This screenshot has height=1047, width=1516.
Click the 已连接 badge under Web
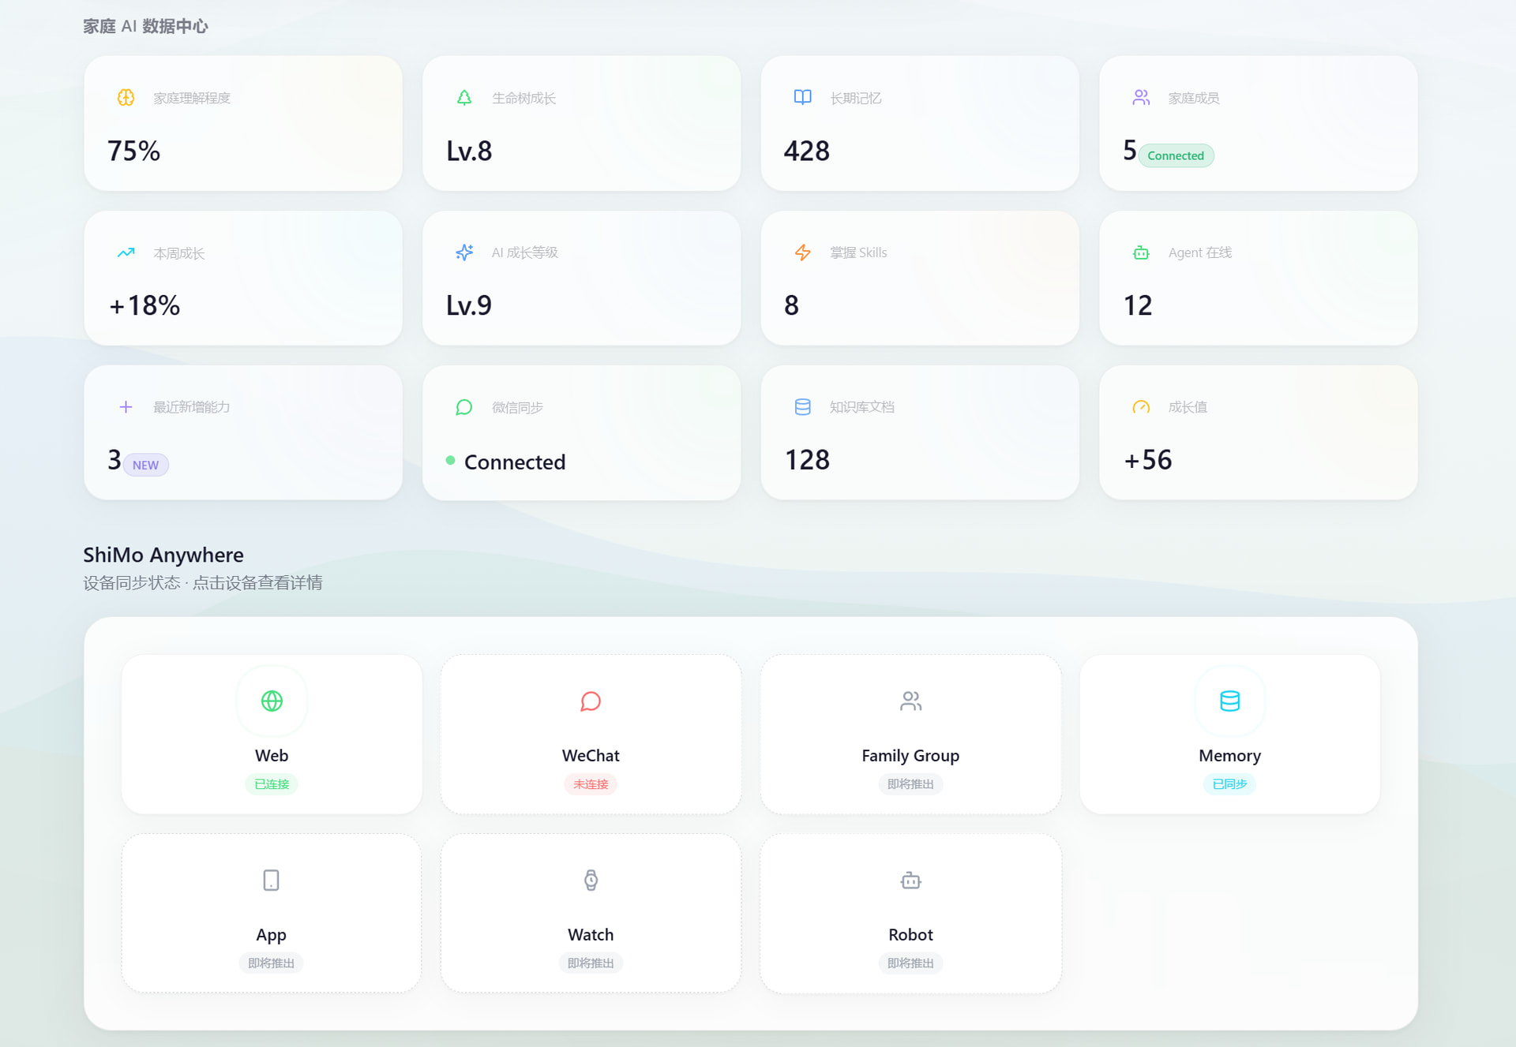coord(272,784)
